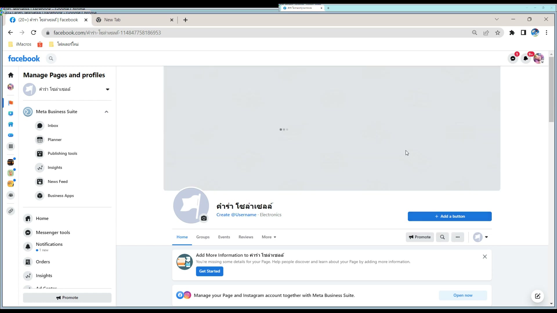
Task: Open the three-dots page options button
Action: (457, 237)
